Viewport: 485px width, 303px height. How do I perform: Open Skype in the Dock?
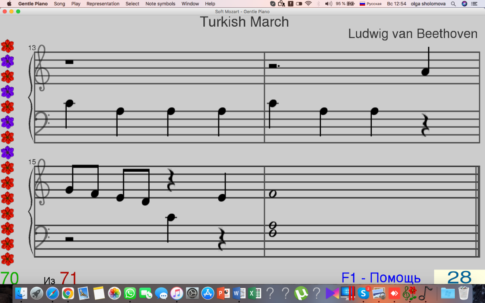point(364,293)
